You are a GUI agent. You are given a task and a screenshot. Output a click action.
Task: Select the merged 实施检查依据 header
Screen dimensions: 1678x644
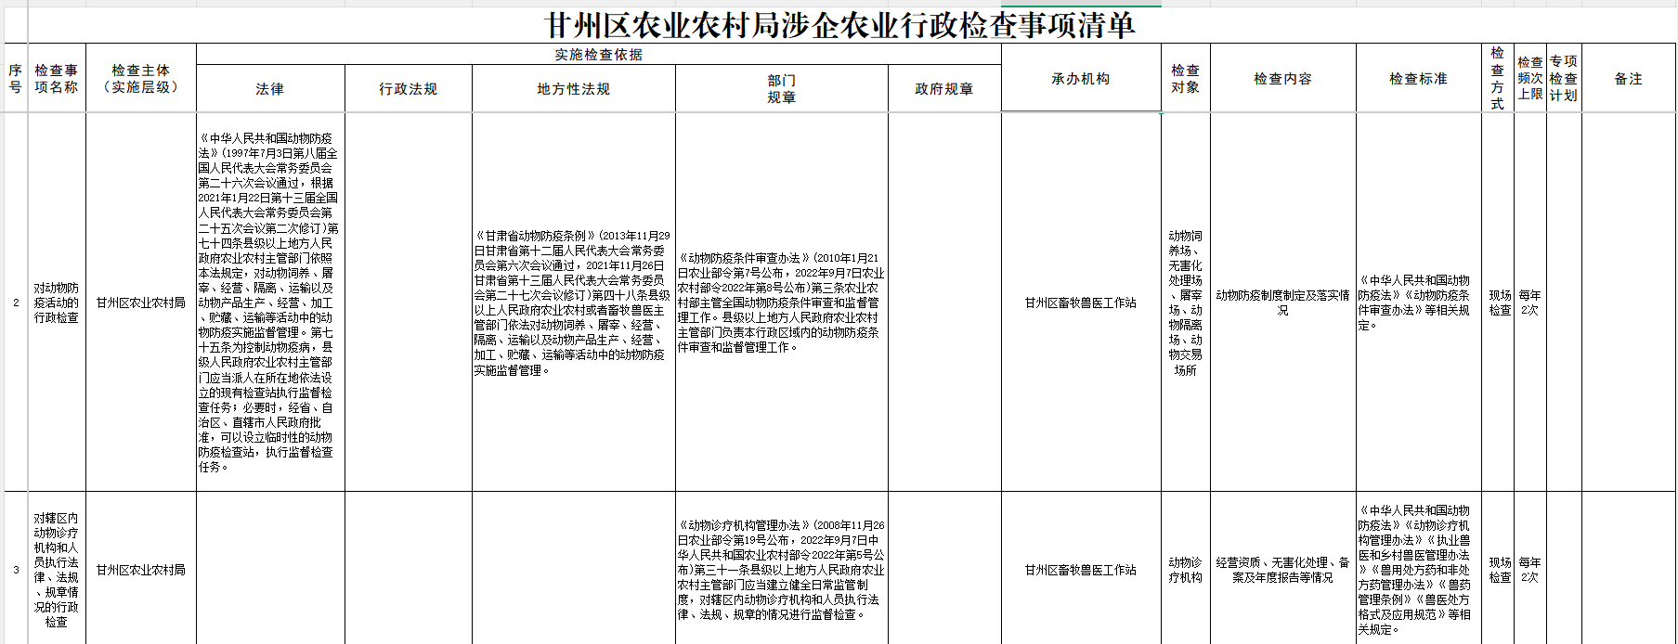pyautogui.click(x=598, y=55)
